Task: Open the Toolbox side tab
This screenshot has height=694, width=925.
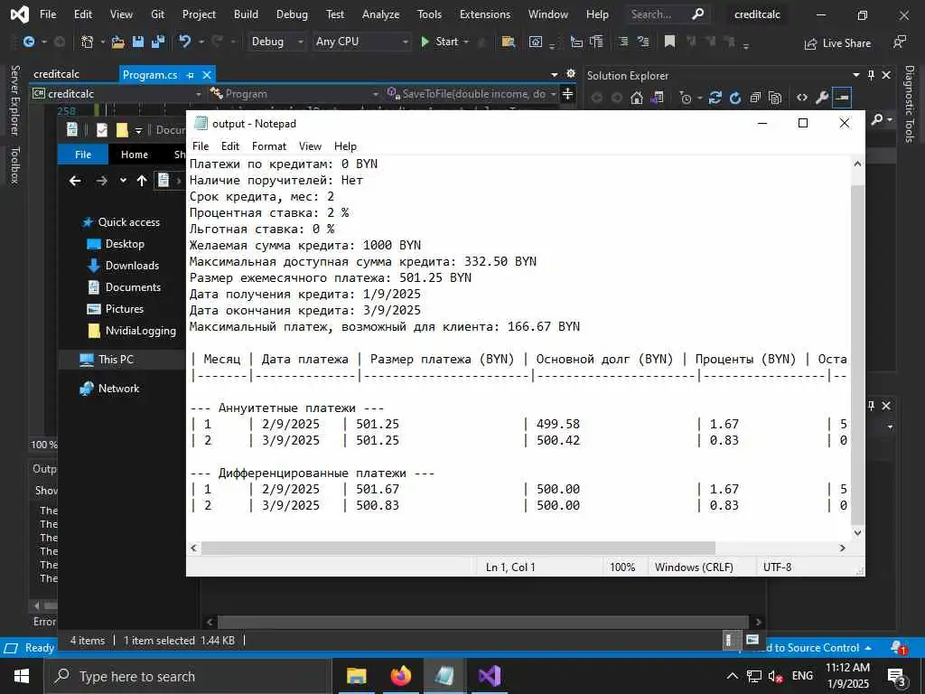Action: point(15,165)
